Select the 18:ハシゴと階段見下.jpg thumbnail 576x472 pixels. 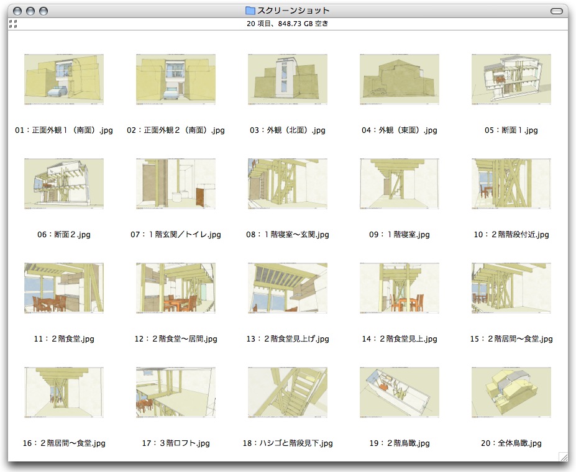click(288, 392)
